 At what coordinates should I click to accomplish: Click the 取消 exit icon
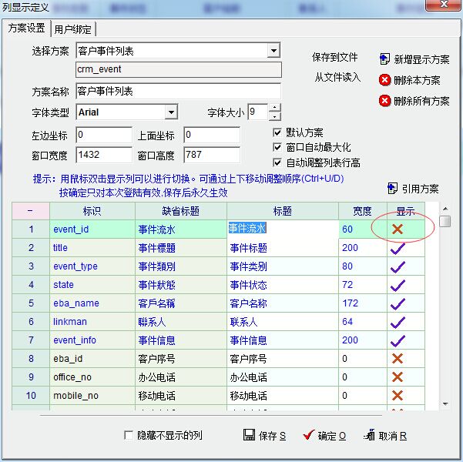tap(369, 435)
